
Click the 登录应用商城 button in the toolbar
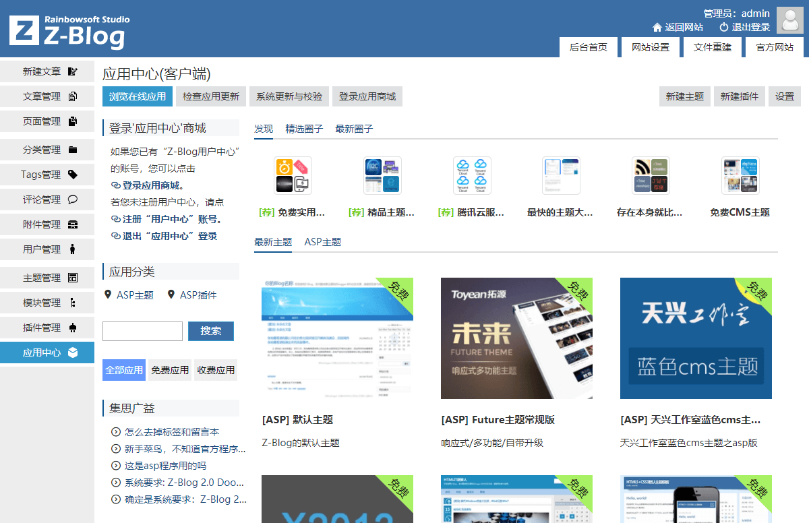367,96
